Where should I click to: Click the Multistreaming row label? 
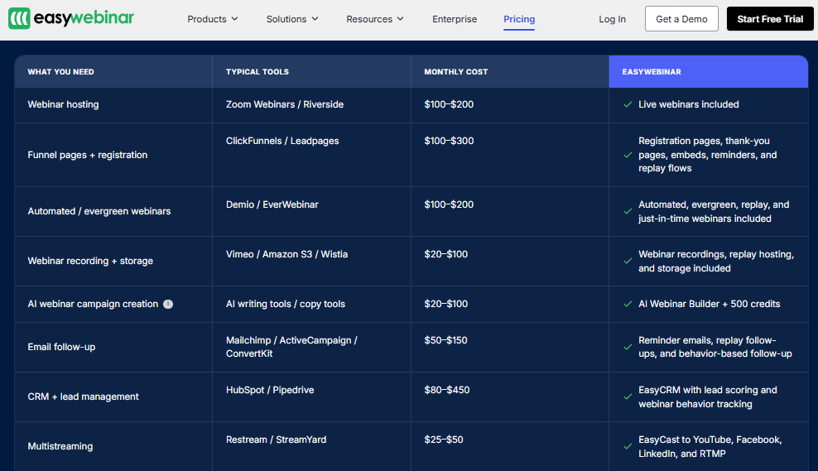tap(60, 446)
